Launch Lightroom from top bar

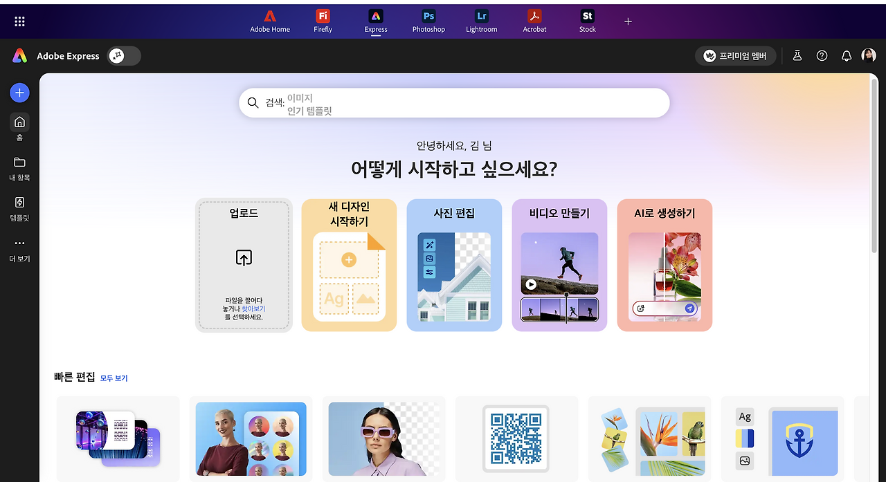pyautogui.click(x=482, y=21)
